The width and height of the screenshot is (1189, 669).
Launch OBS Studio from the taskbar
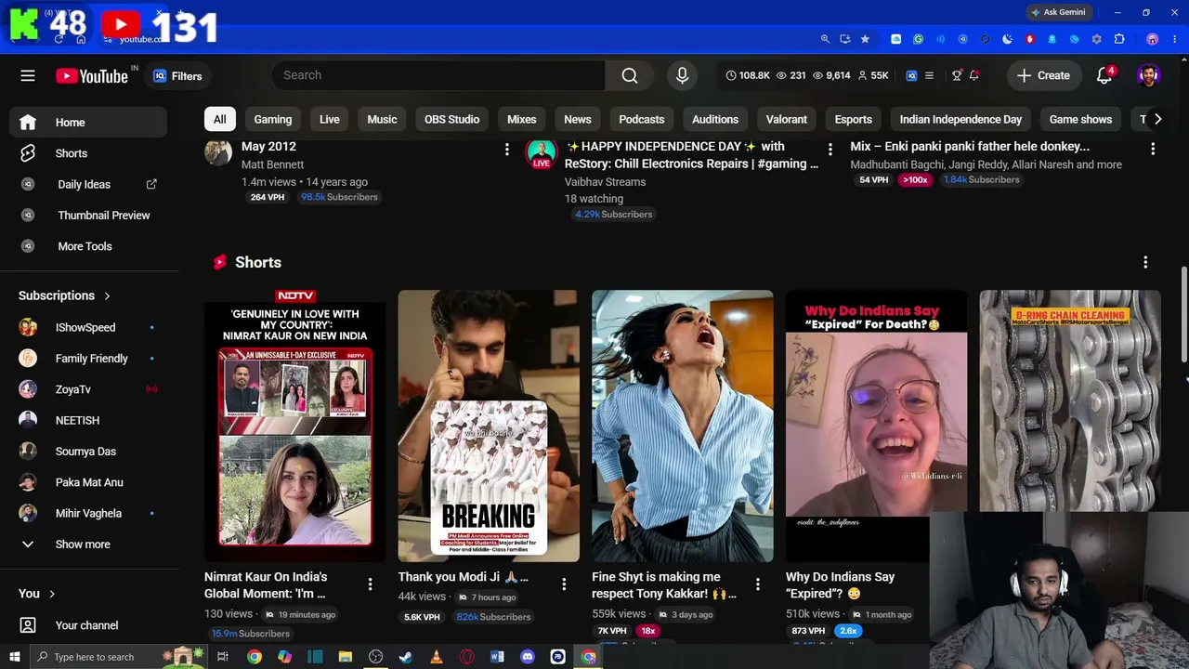pyautogui.click(x=375, y=657)
